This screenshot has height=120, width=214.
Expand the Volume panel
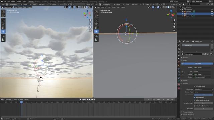pos(185,80)
